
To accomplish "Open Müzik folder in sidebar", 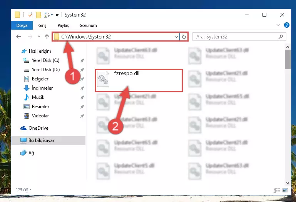I will (38, 97).
